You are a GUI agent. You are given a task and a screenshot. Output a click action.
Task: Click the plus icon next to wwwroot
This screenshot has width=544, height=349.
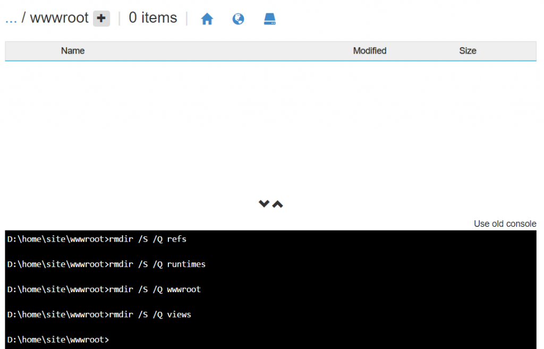[x=101, y=19]
